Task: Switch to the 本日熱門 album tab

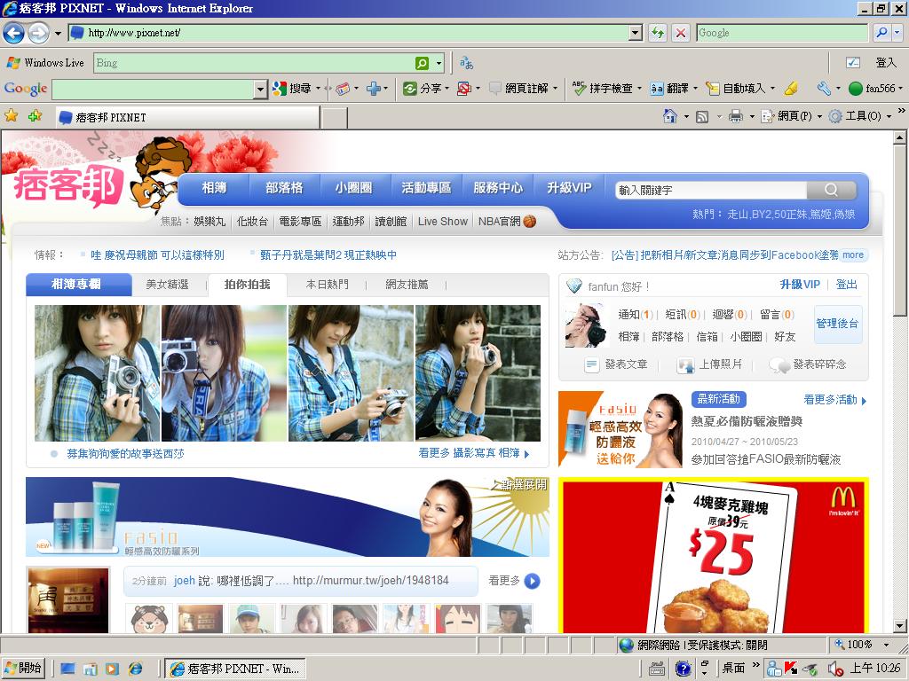Action: coord(328,285)
